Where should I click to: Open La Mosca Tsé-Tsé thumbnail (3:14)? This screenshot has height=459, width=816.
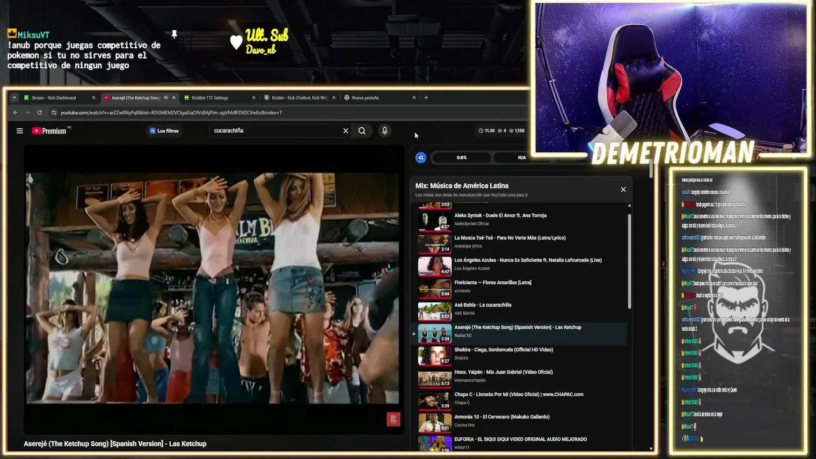[435, 244]
